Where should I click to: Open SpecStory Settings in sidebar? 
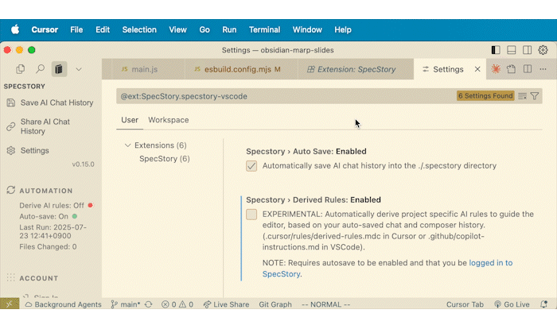(x=34, y=150)
